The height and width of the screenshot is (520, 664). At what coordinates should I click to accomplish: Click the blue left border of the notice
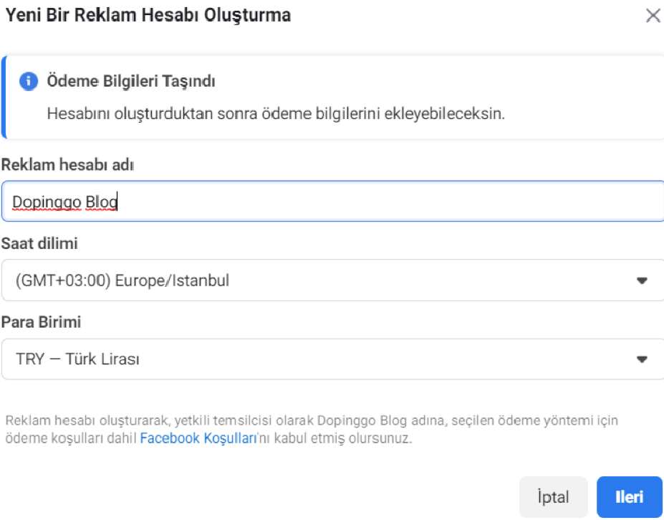pyautogui.click(x=4, y=97)
